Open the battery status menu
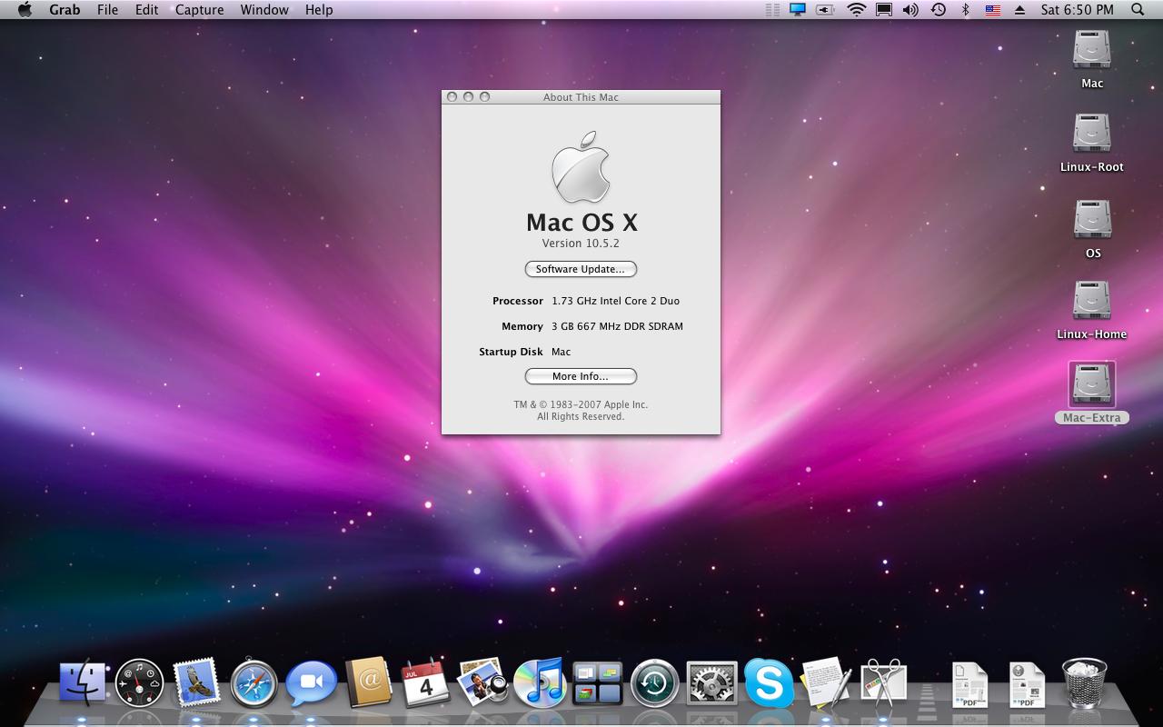 tap(825, 10)
